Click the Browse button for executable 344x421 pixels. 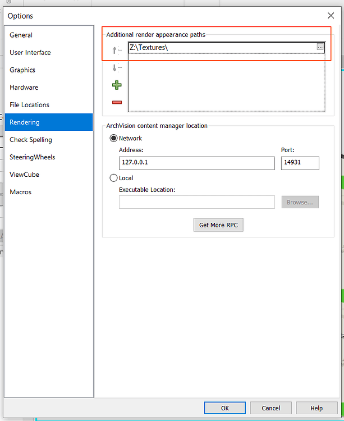tap(300, 202)
